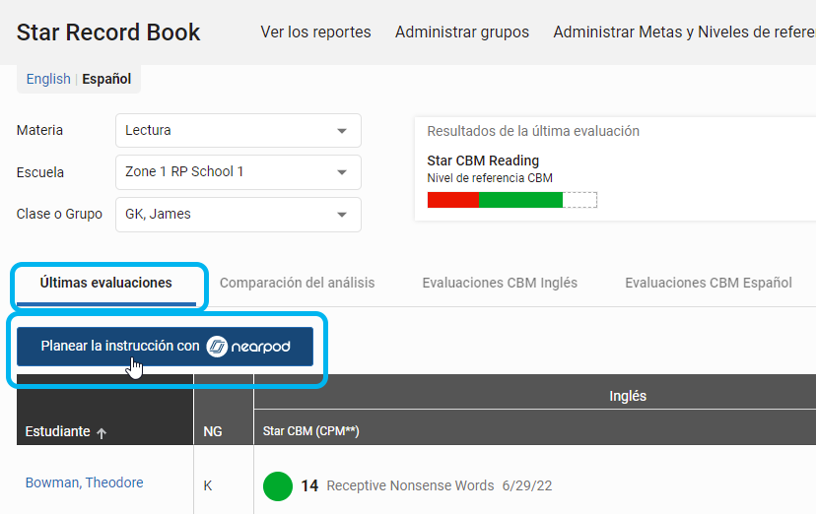Open the Escuela dropdown Zone 1 RP School 1
The width and height of the screenshot is (816, 514).
pos(238,172)
